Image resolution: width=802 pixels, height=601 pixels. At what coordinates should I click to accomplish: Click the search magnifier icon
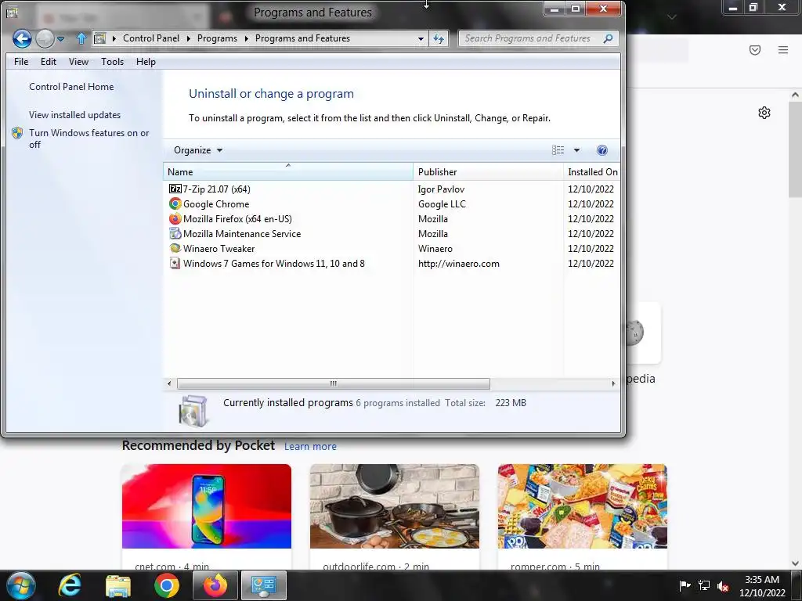pos(608,38)
